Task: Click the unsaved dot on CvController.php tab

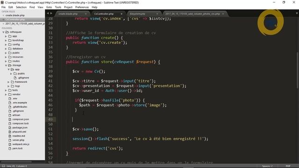Action: 121,14
